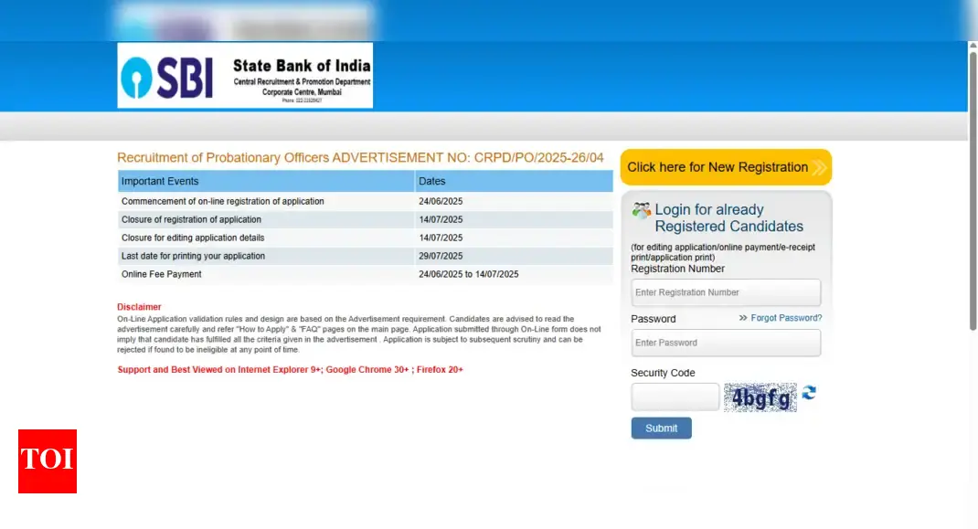Click the registered candidates people icon

tap(642, 210)
